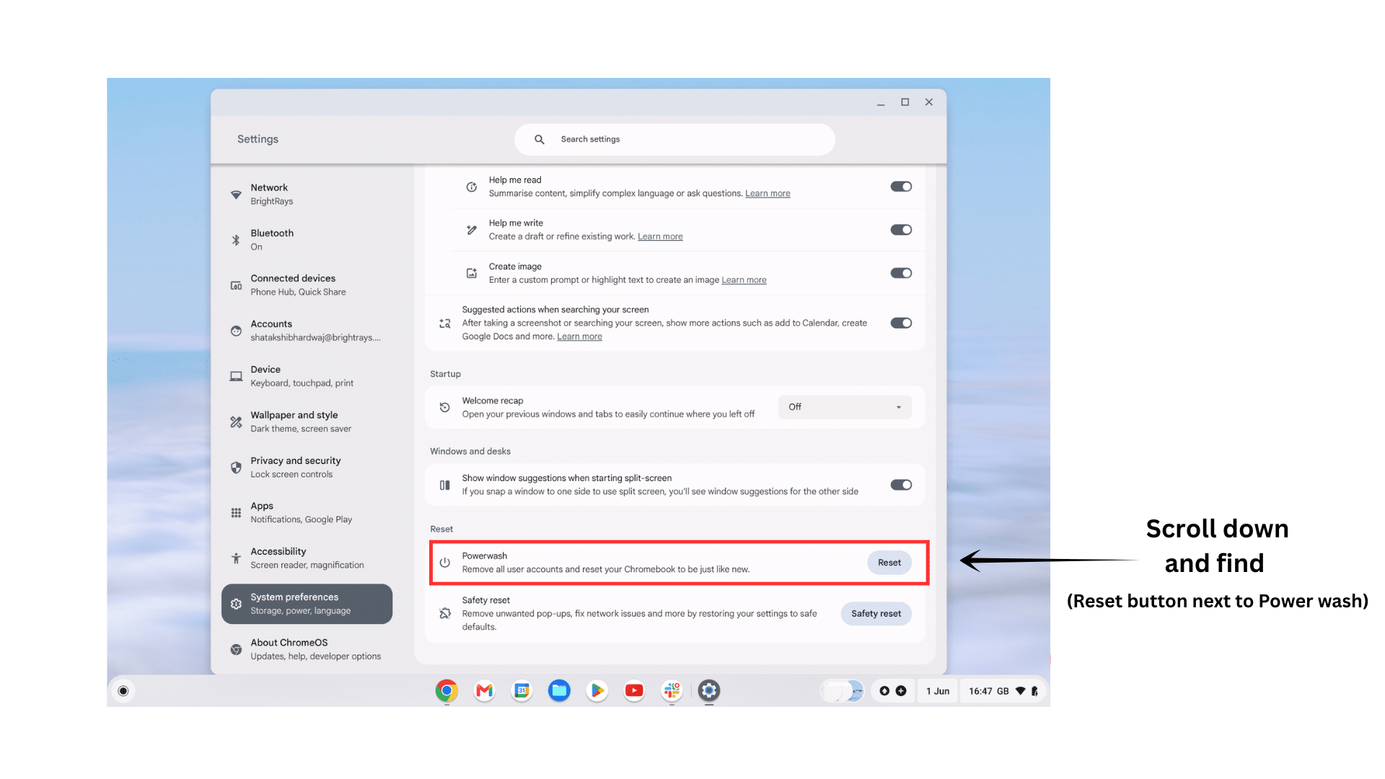Click the magnifier icon in search box

pyautogui.click(x=539, y=139)
